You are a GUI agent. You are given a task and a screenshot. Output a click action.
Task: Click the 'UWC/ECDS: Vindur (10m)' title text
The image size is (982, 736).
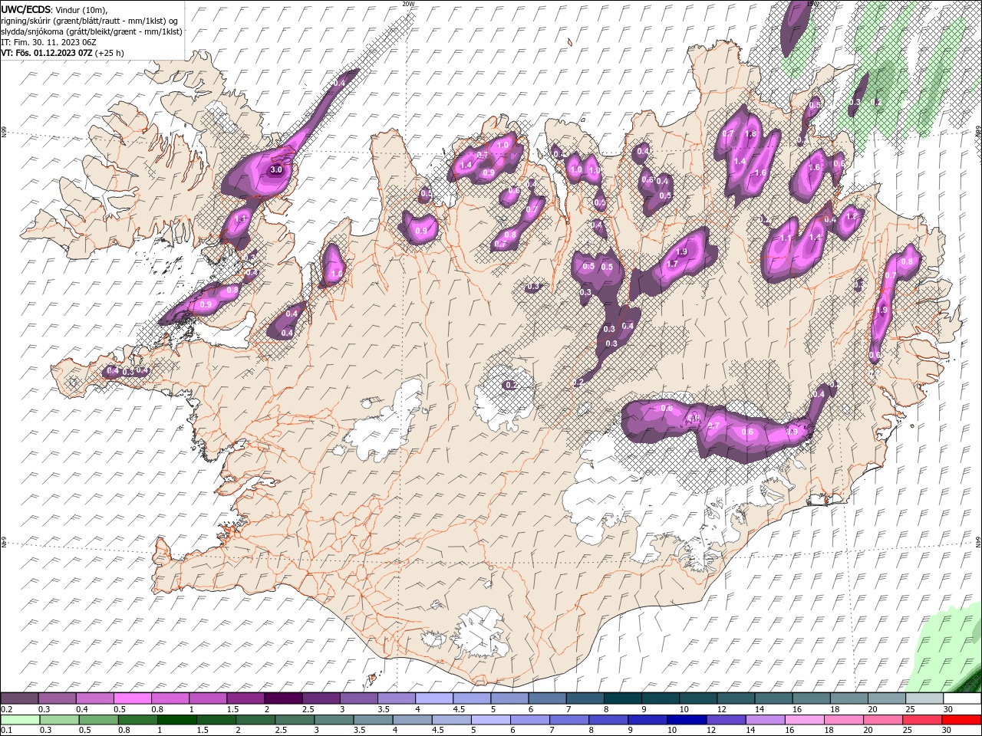click(x=54, y=9)
